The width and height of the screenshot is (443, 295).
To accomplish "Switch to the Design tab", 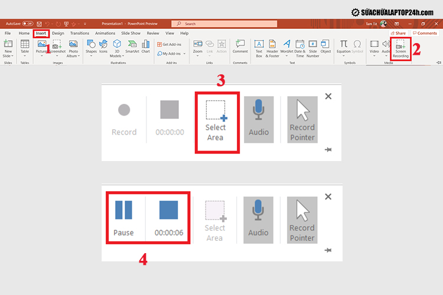I will point(58,33).
